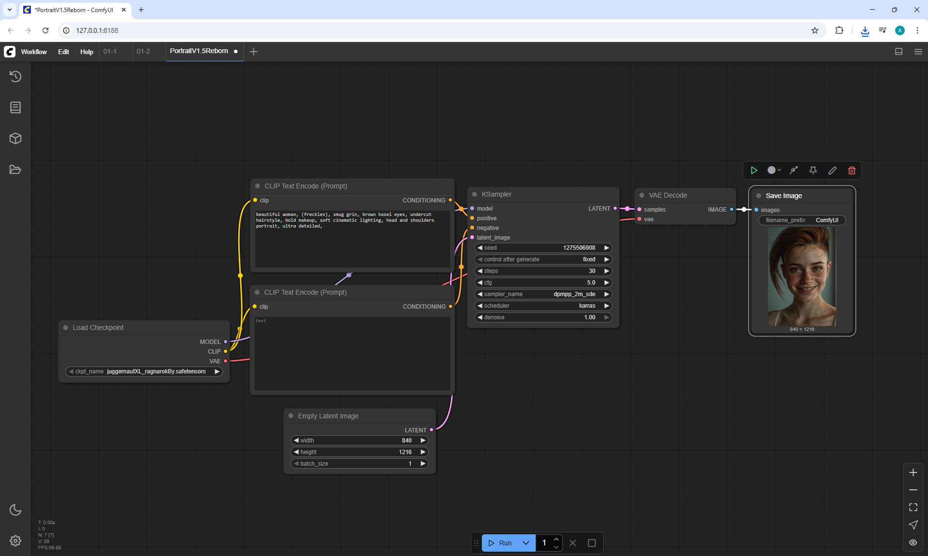Increase the steps value with right arrow
928x556 pixels.
pos(607,271)
